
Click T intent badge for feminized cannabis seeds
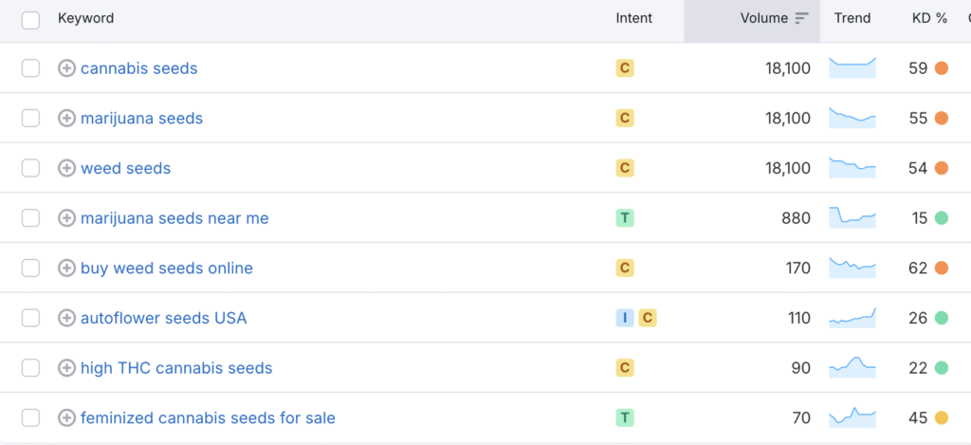625,417
